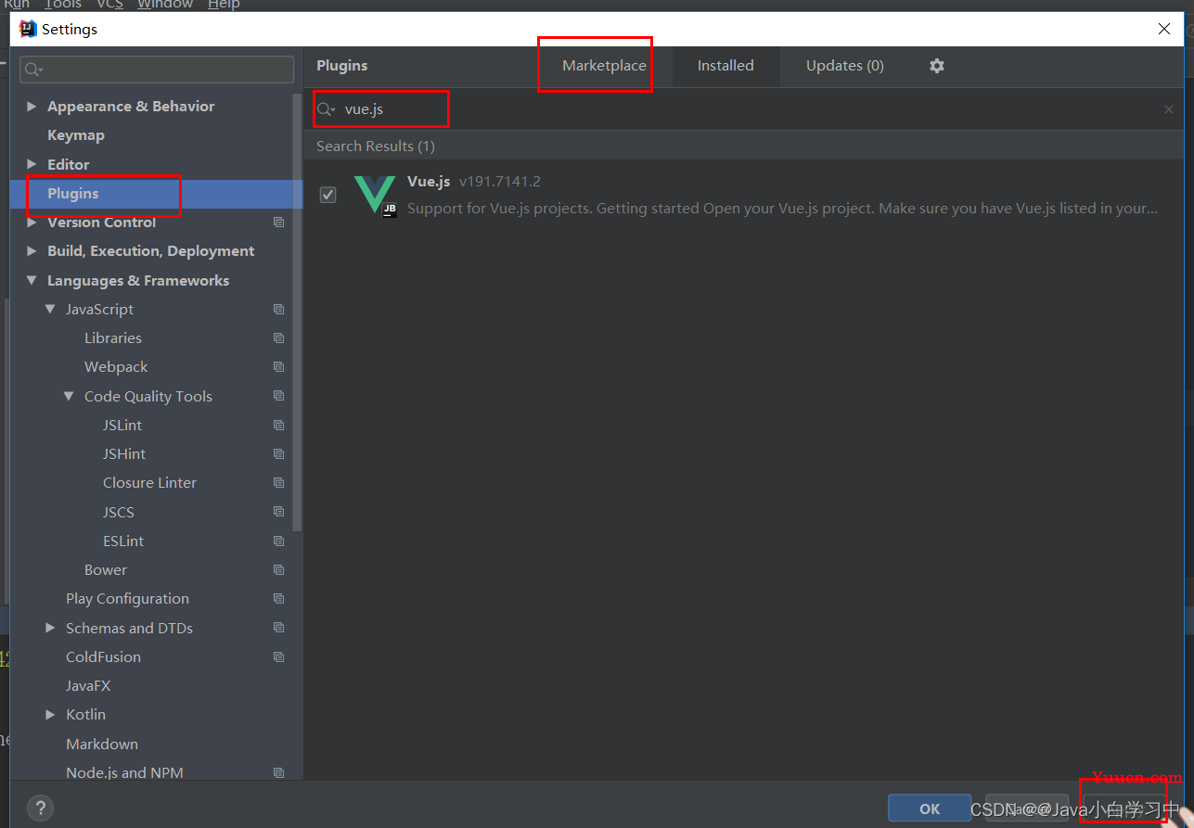This screenshot has height=828, width=1194.
Task: Click the project-level icon beside JSLint
Action: click(x=278, y=426)
